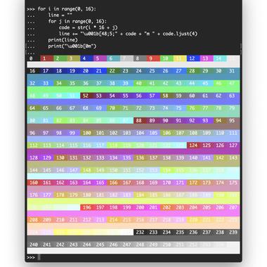Viewport: 267px width, 267px height.
Task: Pick color cell 148
Action: [x=87, y=170]
